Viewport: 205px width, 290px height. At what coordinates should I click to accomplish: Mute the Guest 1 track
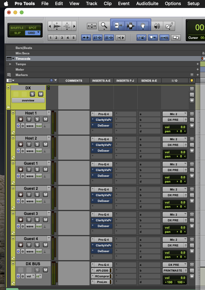(46, 169)
